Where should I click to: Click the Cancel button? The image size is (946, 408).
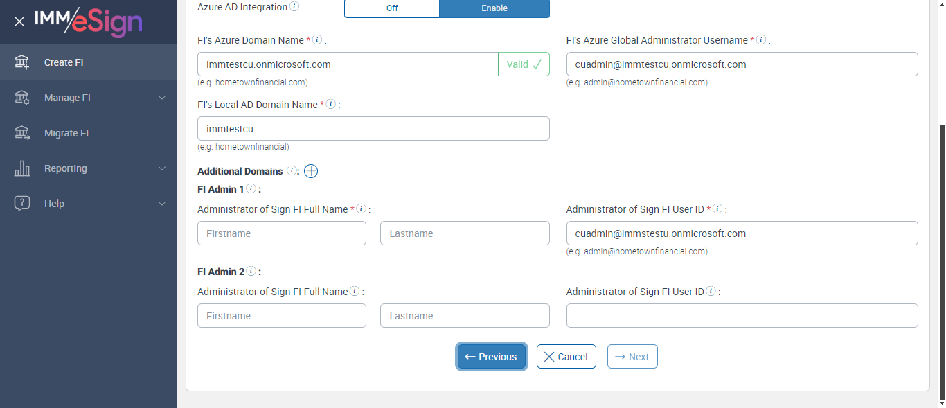click(x=566, y=357)
